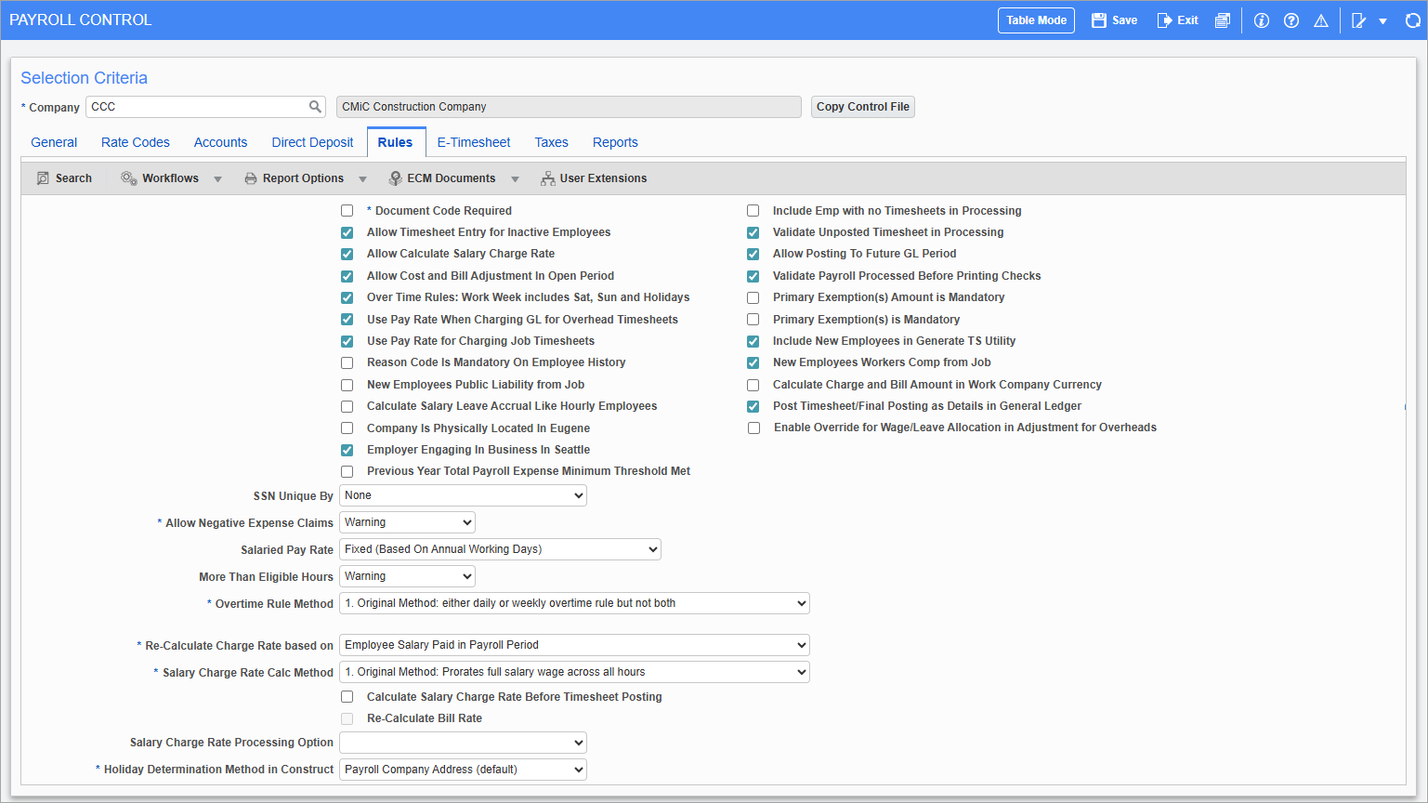Switch to the Taxes tab
The image size is (1428, 803).
[551, 141]
